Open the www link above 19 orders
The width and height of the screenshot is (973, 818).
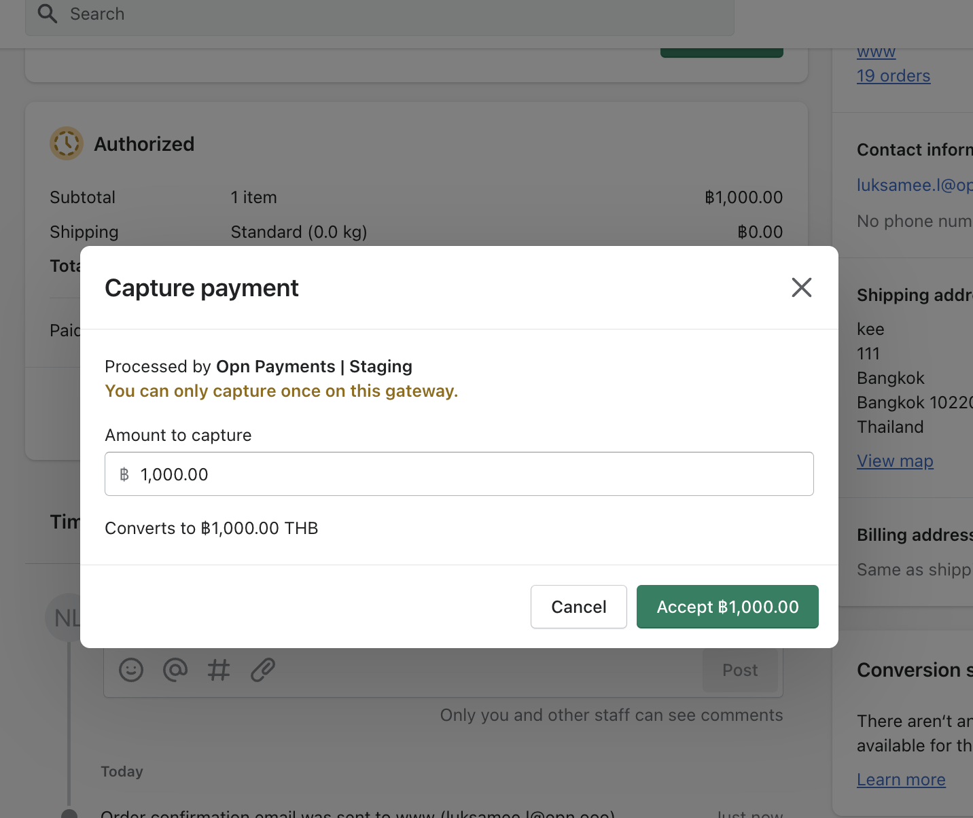[x=876, y=52]
